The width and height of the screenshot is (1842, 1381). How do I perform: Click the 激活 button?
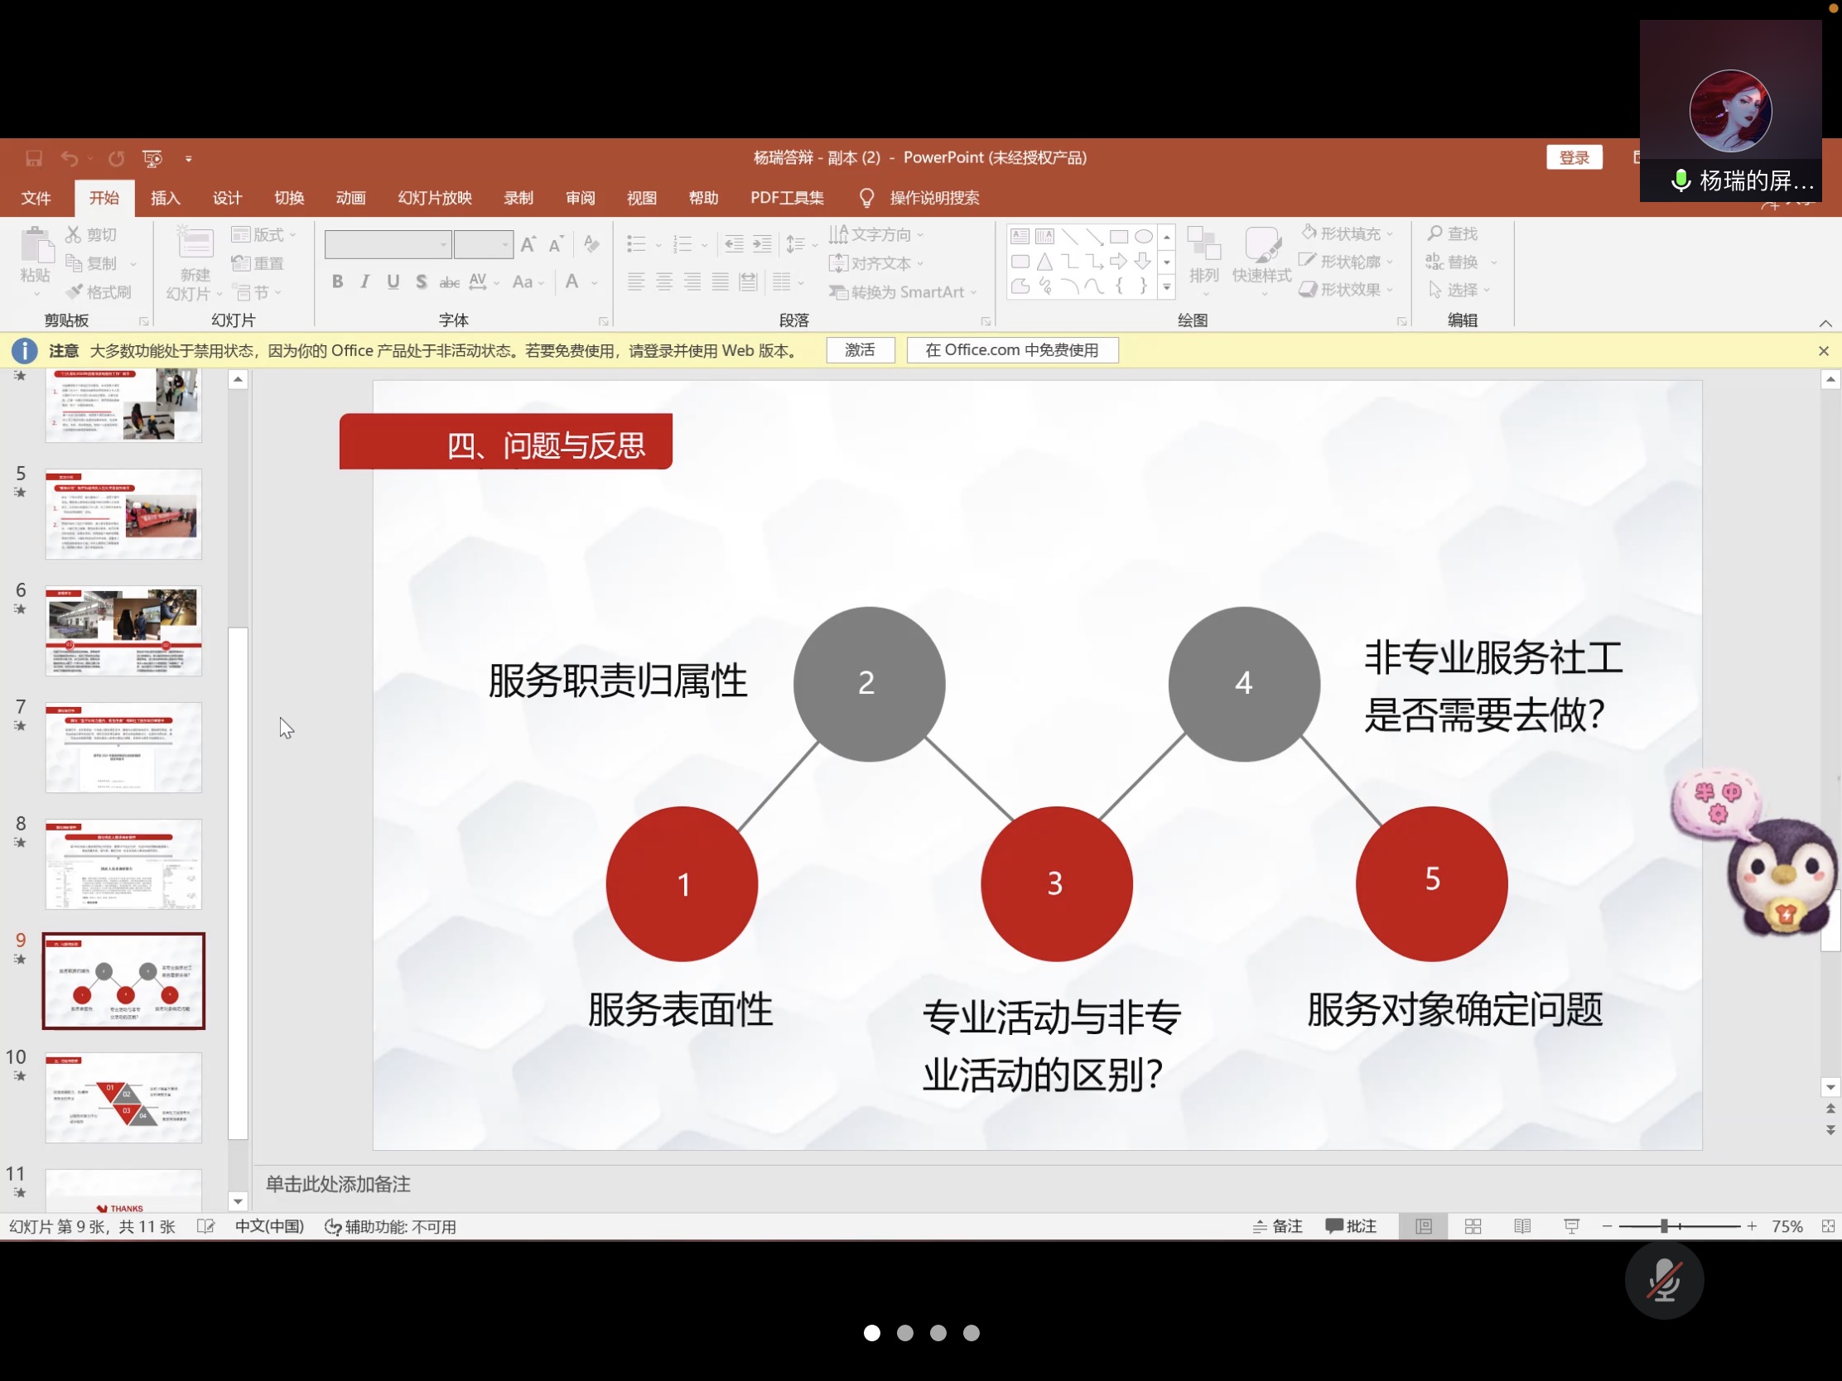tap(860, 350)
